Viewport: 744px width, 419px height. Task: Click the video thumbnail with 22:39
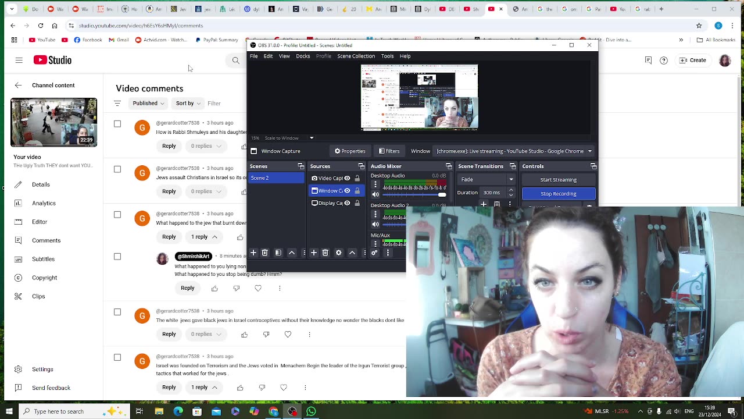point(53,122)
